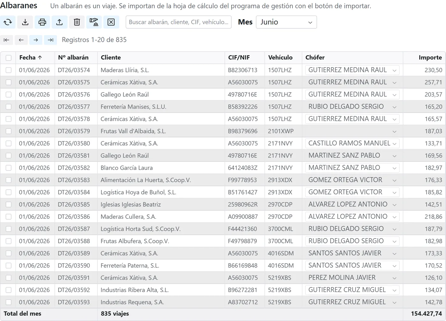Click the refresh (circular arrows) icon
The width and height of the screenshot is (446, 321).
coord(8,22)
